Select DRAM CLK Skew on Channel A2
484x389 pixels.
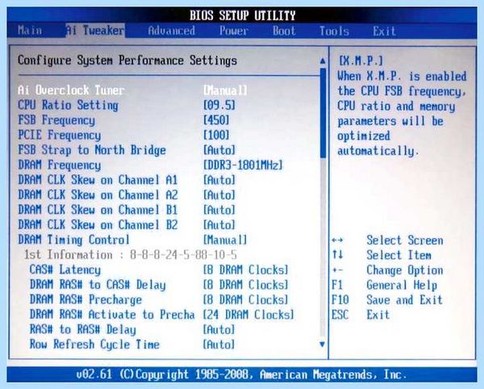point(98,194)
